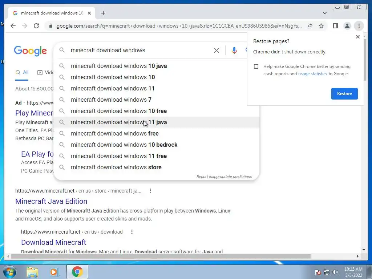The width and height of the screenshot is (372, 279).
Task: Close the minecraft download tab
Action: [x=89, y=13]
